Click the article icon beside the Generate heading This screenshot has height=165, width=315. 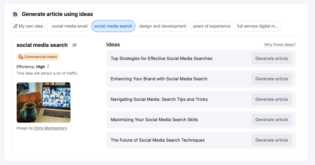click(x=15, y=14)
